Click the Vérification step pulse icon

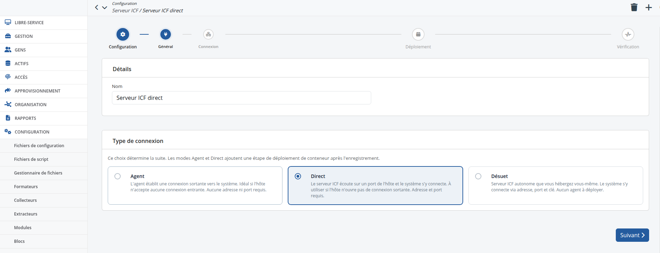pyautogui.click(x=628, y=34)
